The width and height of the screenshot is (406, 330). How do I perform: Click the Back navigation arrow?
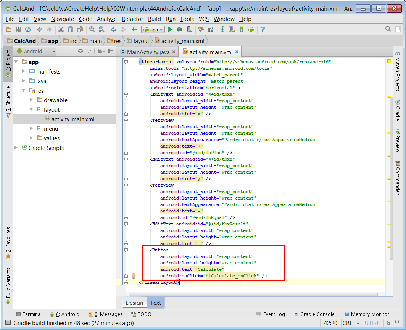pos(113,29)
